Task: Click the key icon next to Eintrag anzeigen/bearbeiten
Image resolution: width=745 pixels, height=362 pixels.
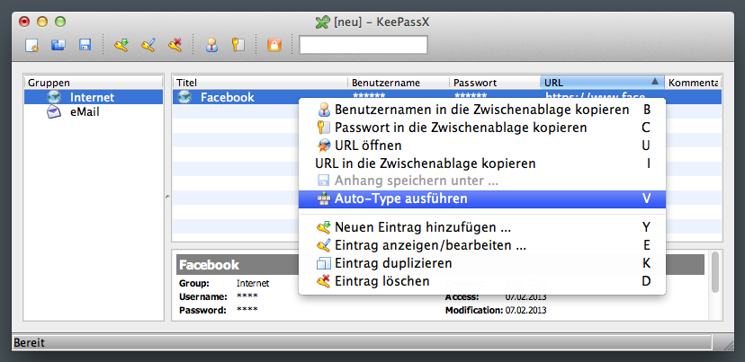Action: coord(324,245)
